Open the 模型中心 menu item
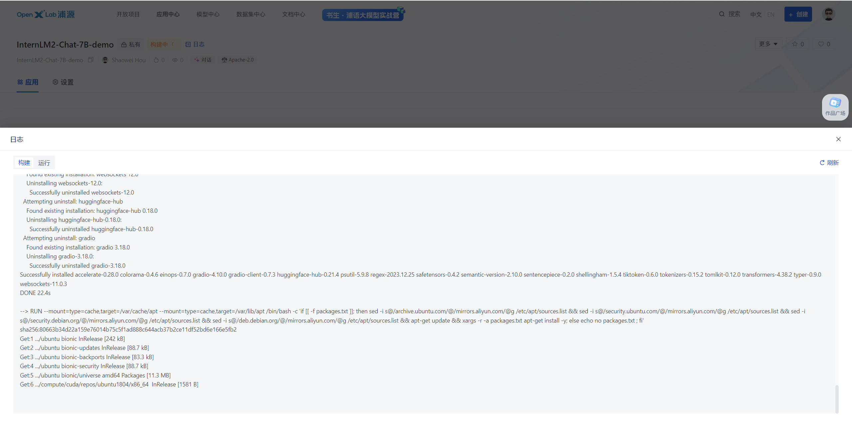Screen dimensions: 852x423 coord(208,14)
